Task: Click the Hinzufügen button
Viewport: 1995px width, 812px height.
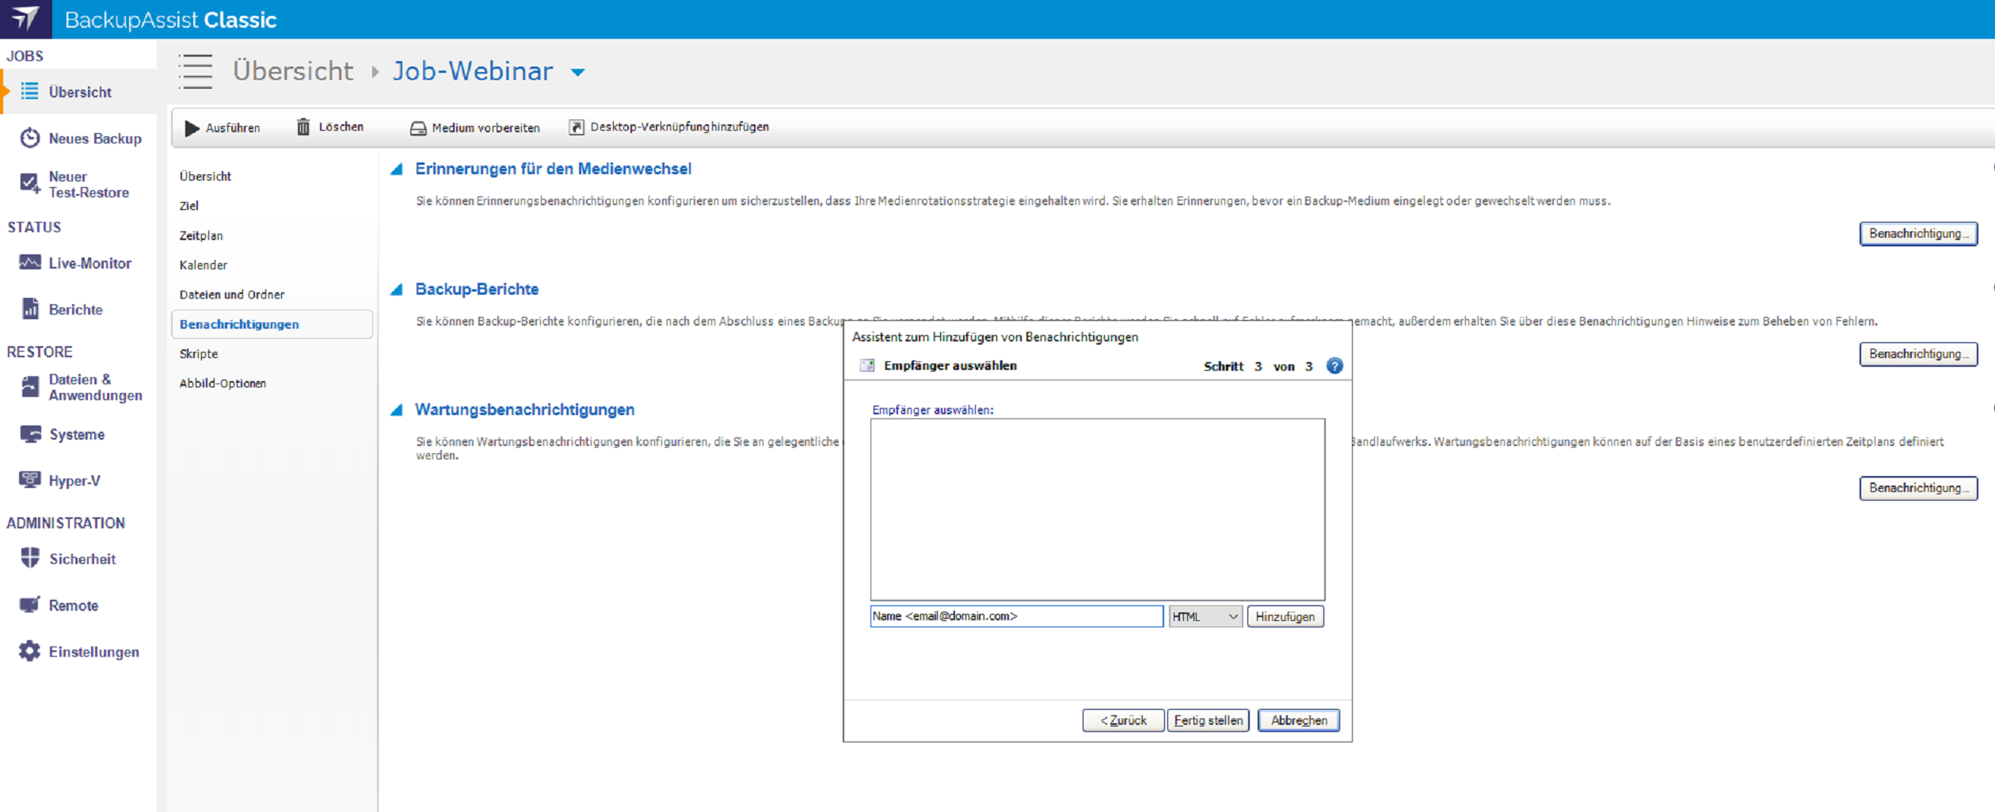Action: 1285,616
